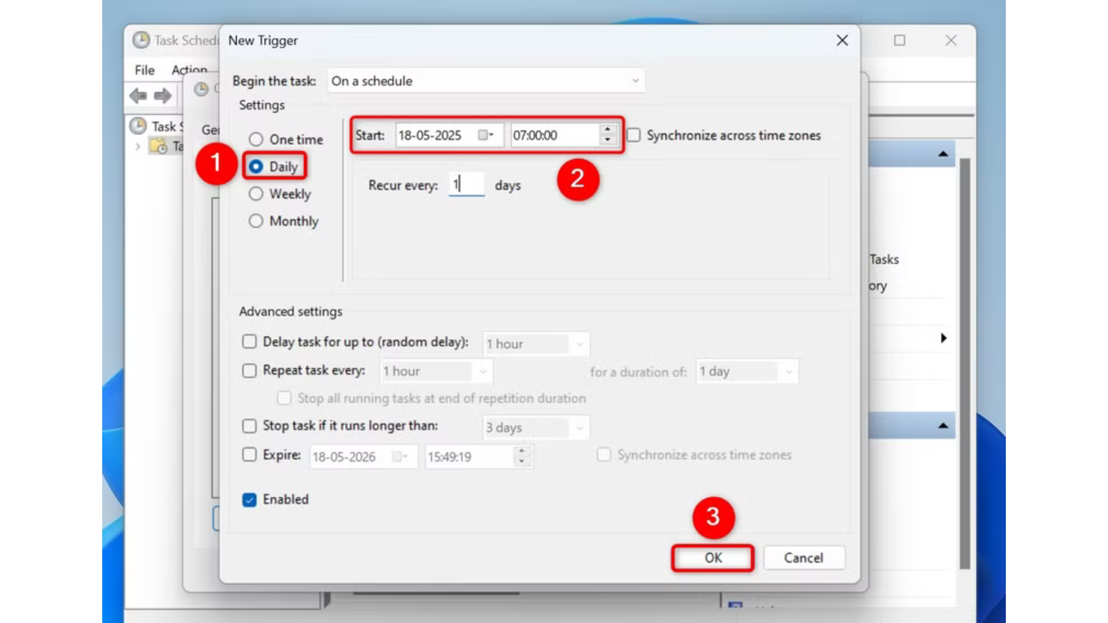This screenshot has width=1108, height=623.
Task: Confirm the trigger with OK
Action: pyautogui.click(x=712, y=558)
